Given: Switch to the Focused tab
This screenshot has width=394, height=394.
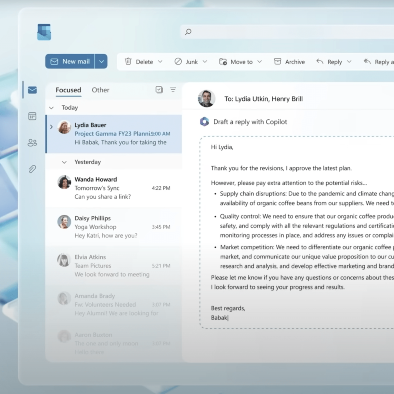Looking at the screenshot, I should click(x=68, y=90).
